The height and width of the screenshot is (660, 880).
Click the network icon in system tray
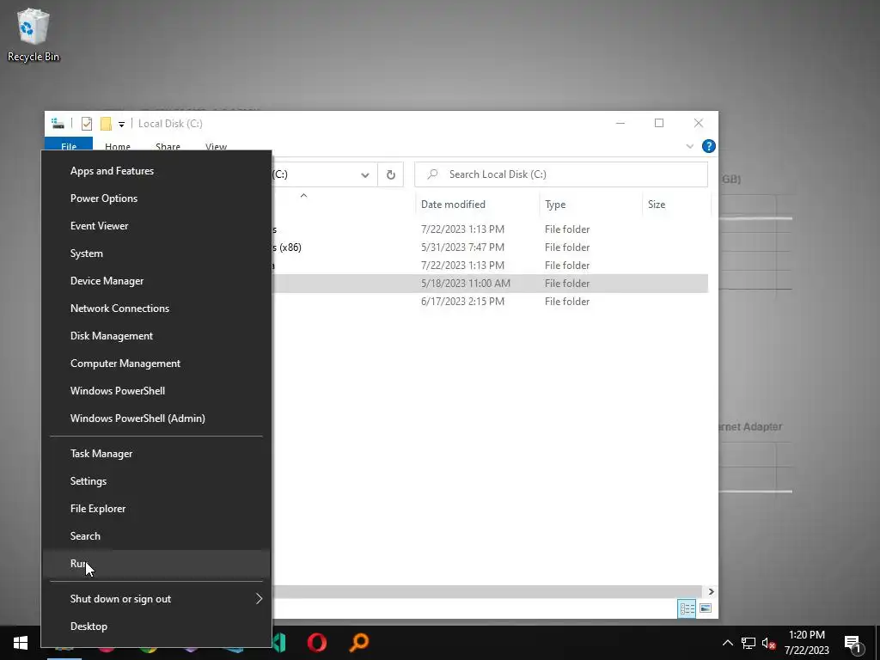749,643
